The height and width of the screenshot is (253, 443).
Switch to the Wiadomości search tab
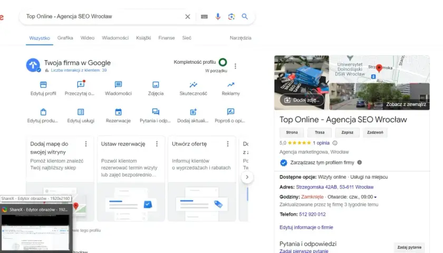pos(115,38)
